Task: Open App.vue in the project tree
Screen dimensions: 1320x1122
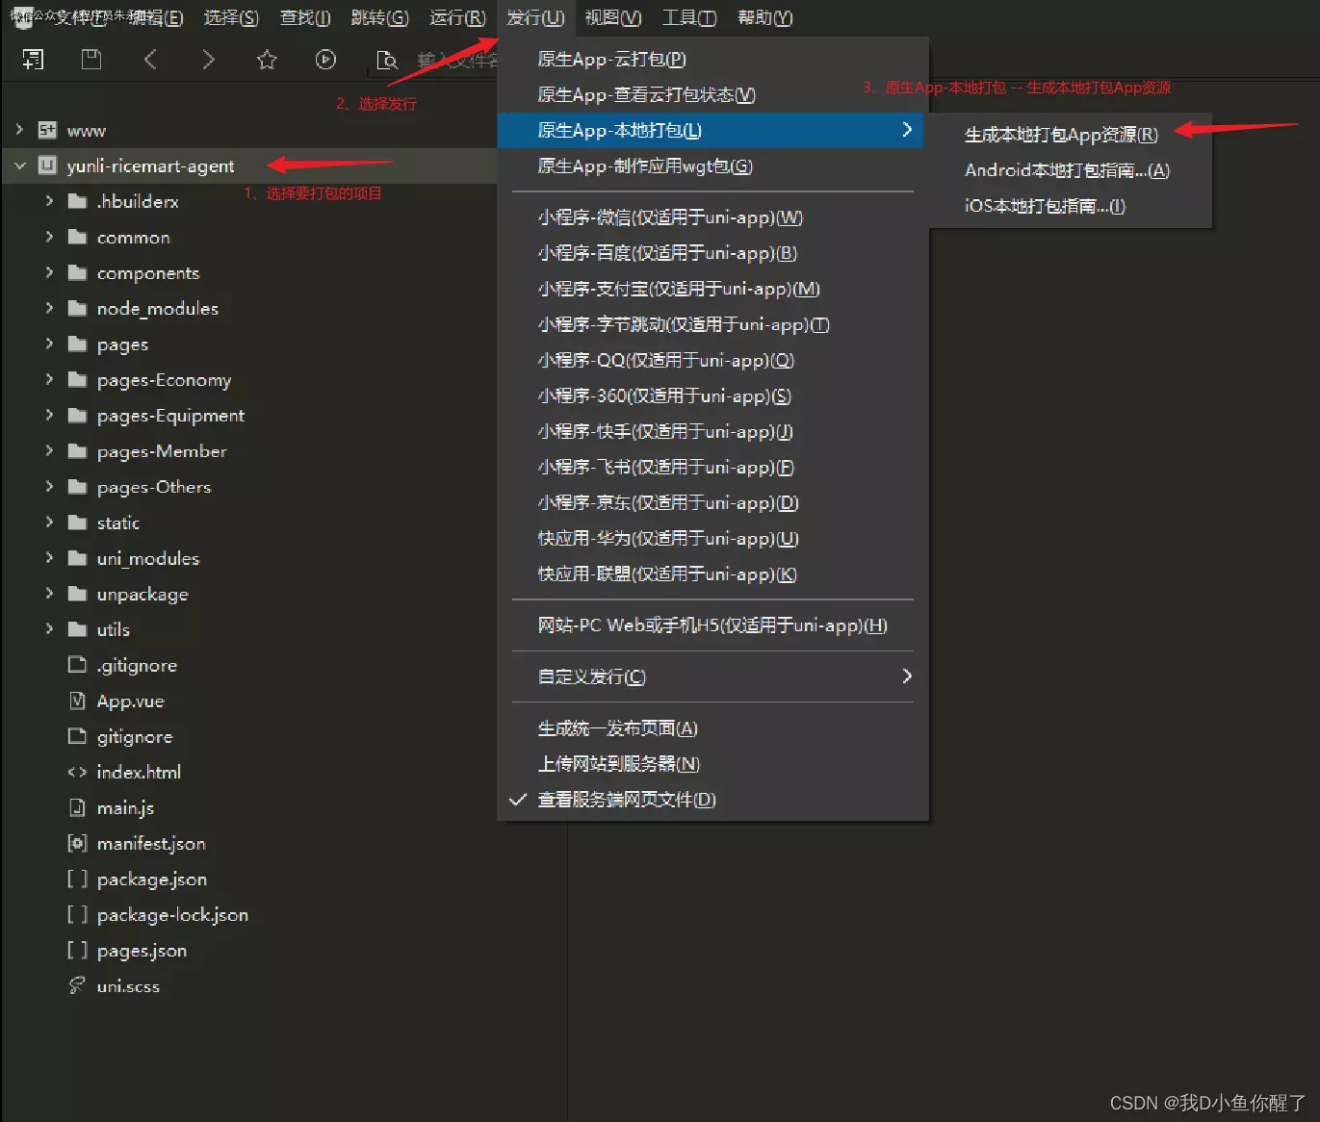Action: (130, 701)
